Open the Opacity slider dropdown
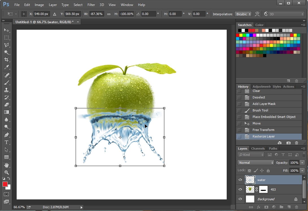The height and width of the screenshot is (211, 308). coord(302,163)
